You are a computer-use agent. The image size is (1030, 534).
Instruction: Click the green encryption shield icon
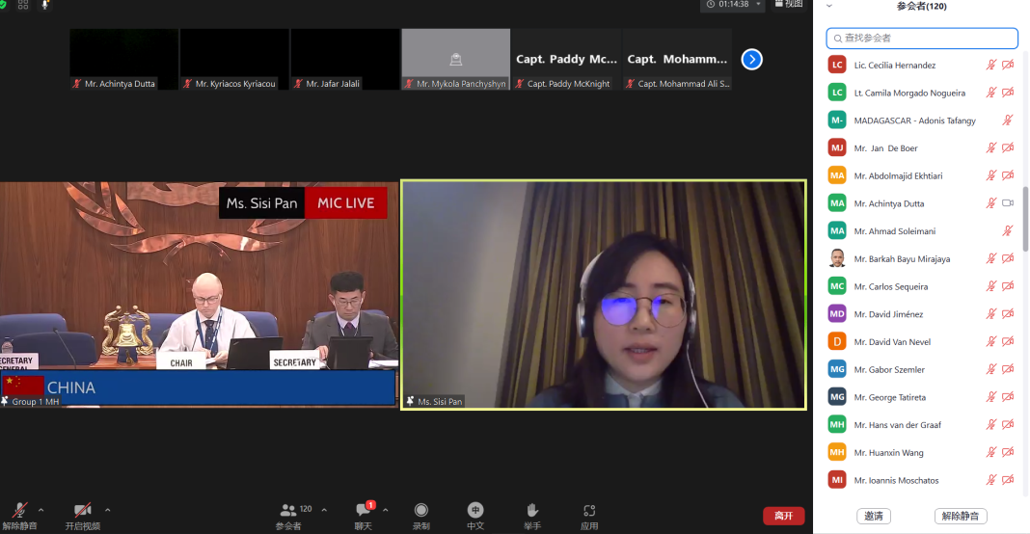pos(3,4)
